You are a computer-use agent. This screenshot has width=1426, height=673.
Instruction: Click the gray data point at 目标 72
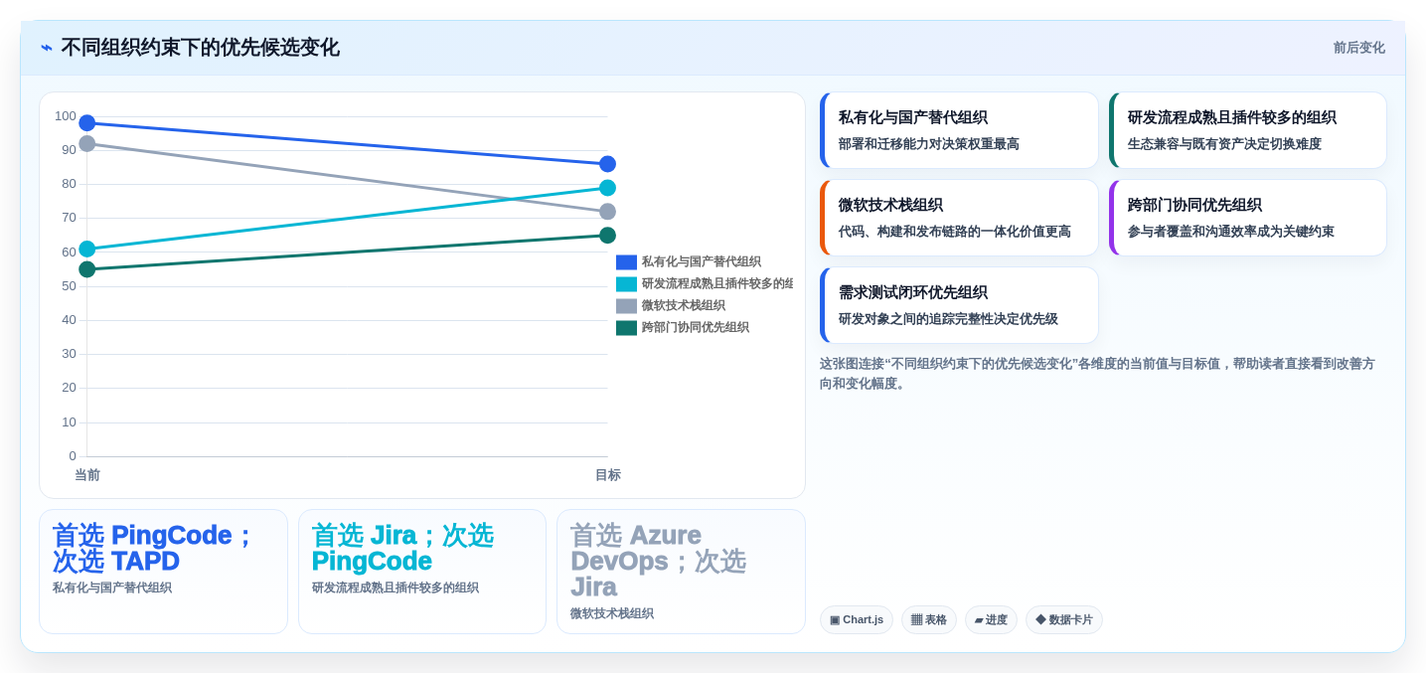(607, 212)
